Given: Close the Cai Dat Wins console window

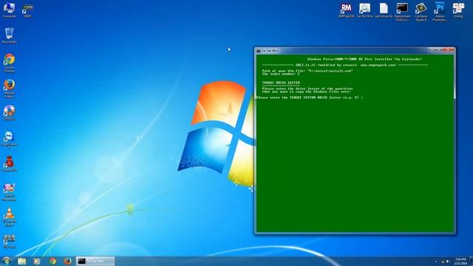Looking at the screenshot, I should click(449, 50).
